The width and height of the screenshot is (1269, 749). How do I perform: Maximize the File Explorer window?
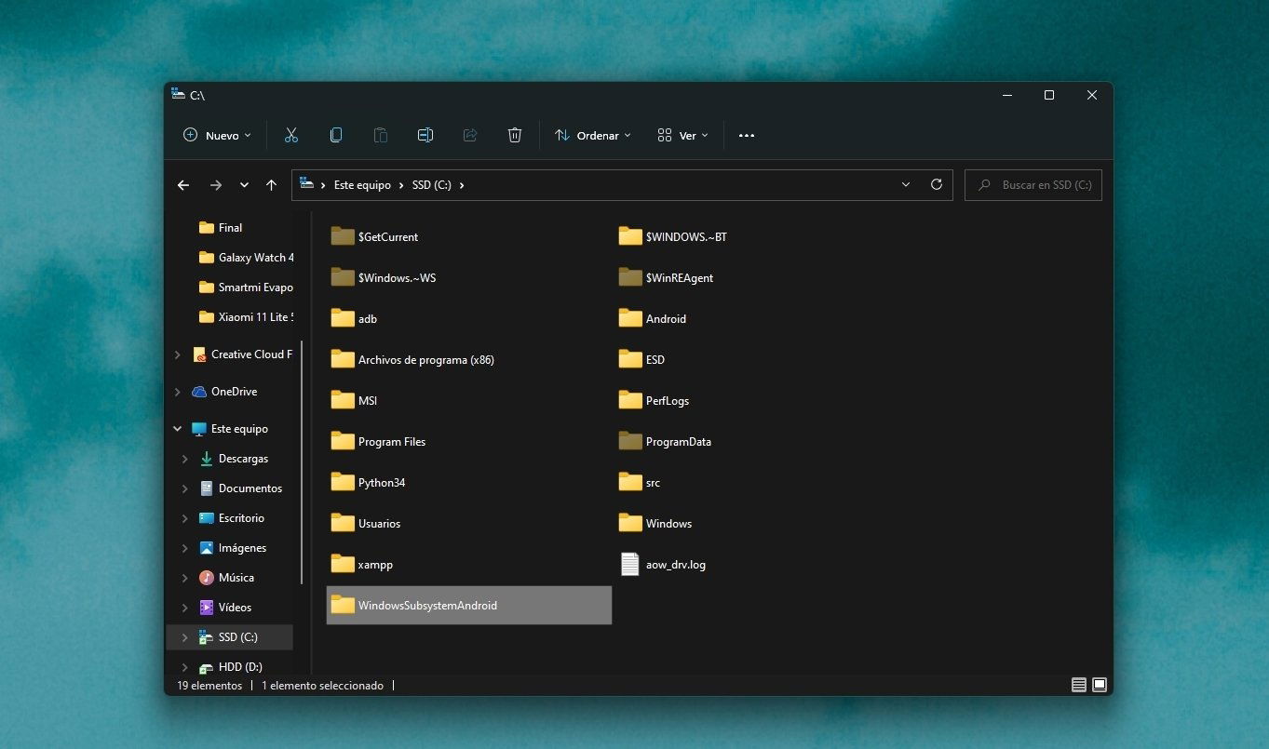point(1049,95)
